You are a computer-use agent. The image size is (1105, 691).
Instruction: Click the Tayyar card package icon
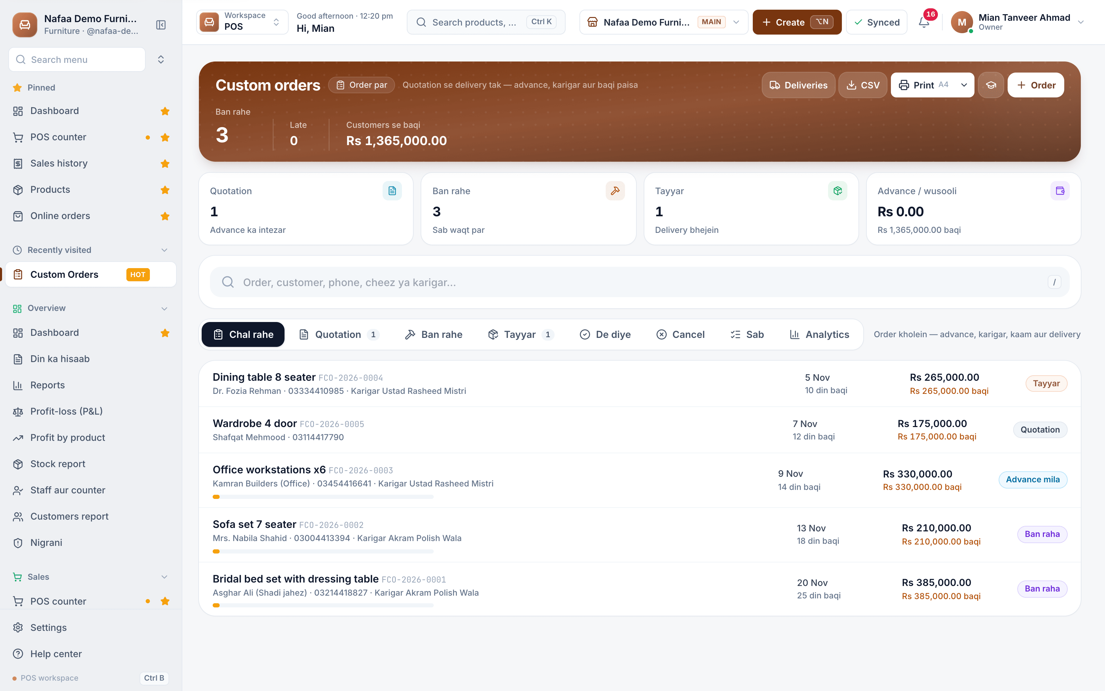[837, 191]
